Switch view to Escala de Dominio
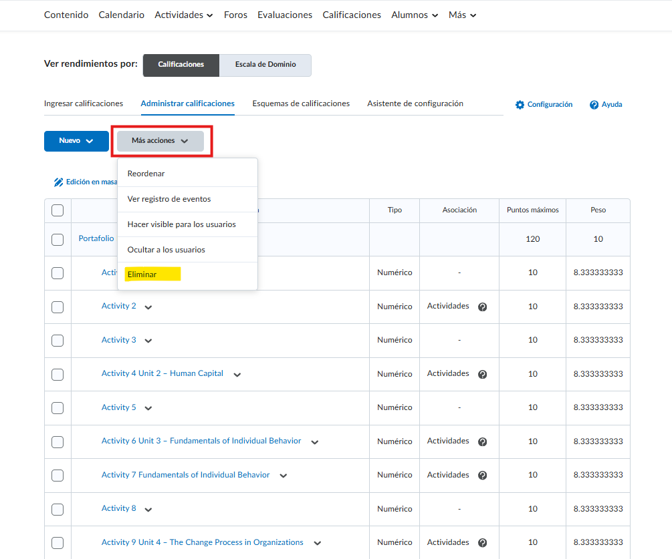The image size is (672, 559). tap(265, 65)
